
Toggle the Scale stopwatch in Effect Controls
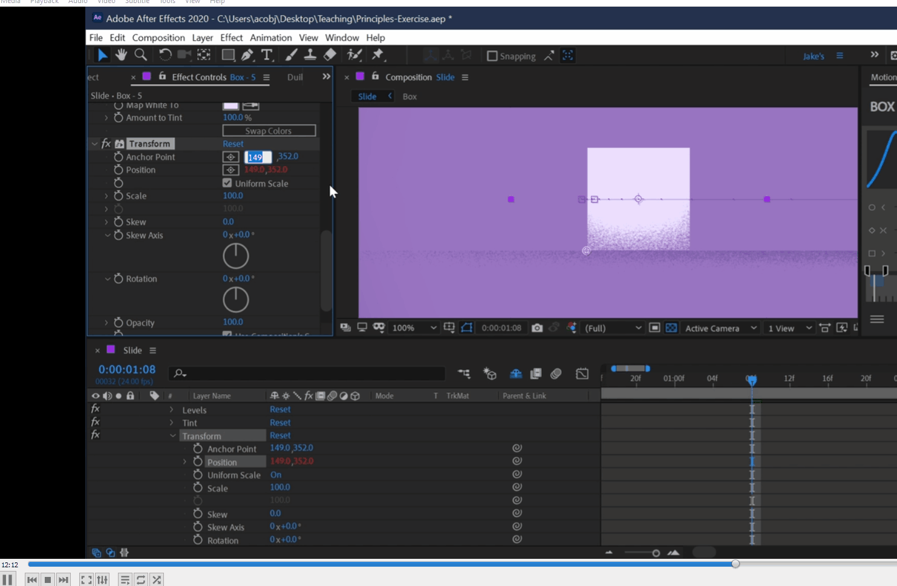coord(119,196)
